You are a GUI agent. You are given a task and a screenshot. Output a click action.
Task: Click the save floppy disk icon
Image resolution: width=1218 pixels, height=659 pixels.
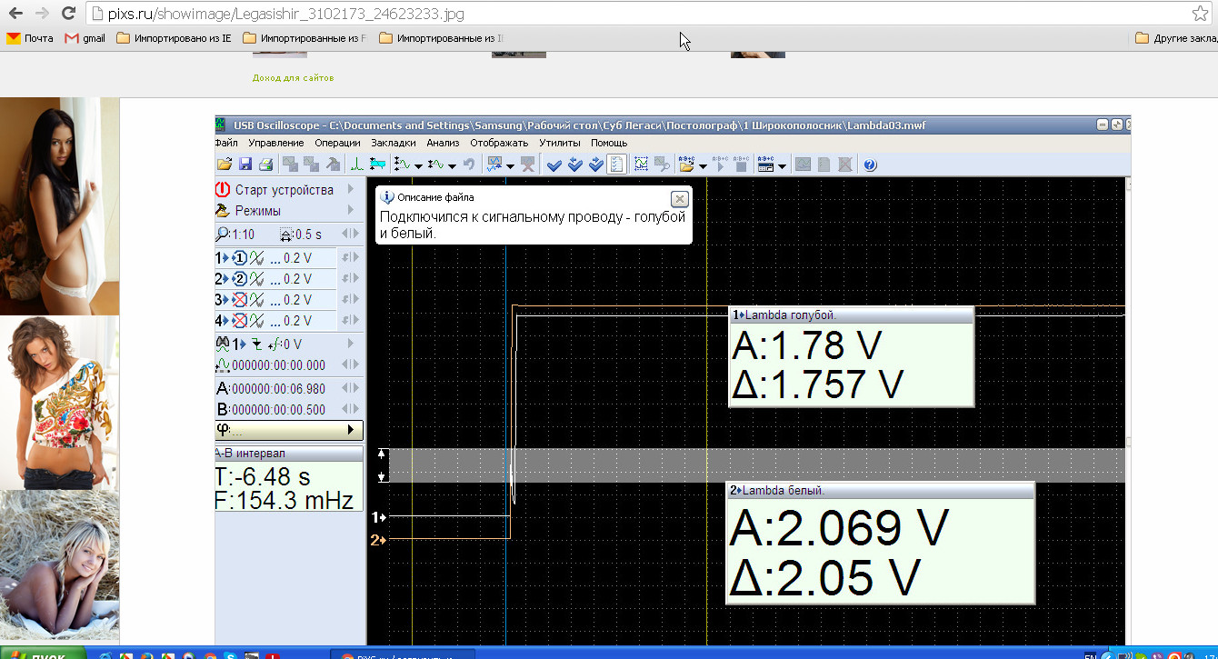coord(245,165)
